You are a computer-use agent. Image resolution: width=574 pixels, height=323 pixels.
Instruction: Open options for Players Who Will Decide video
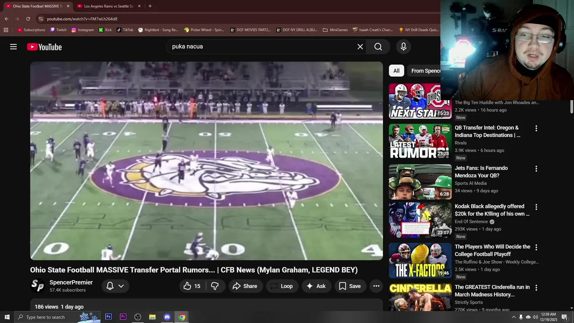536,247
